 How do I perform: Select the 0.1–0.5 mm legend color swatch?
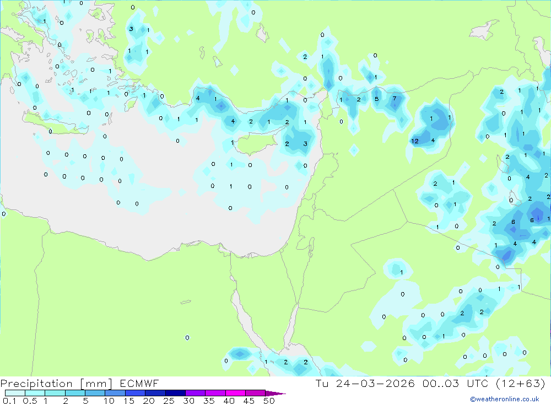(15, 393)
